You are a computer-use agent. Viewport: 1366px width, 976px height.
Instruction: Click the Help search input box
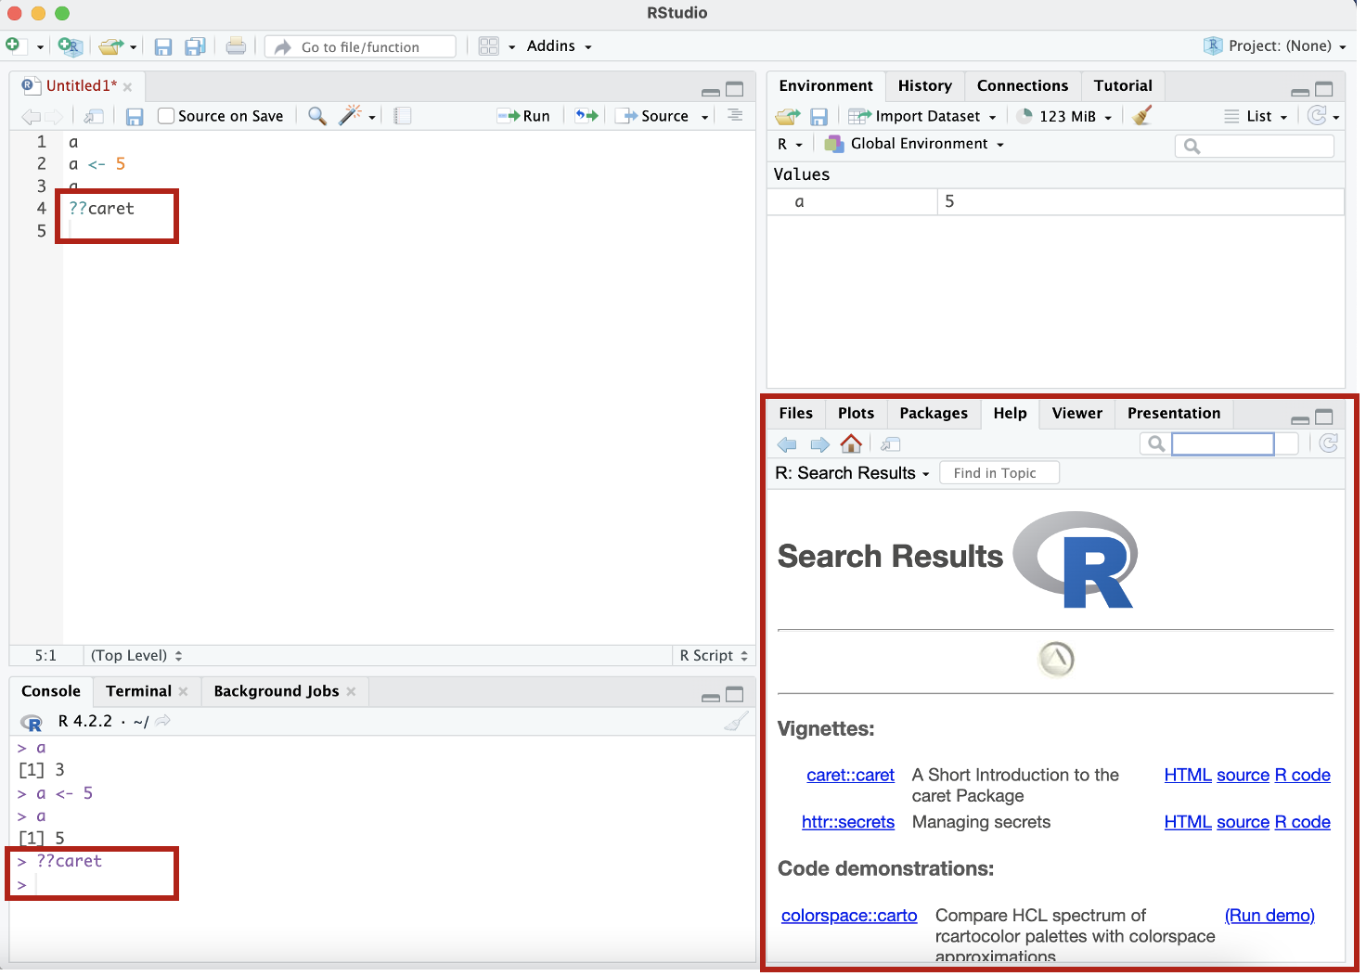[1222, 443]
